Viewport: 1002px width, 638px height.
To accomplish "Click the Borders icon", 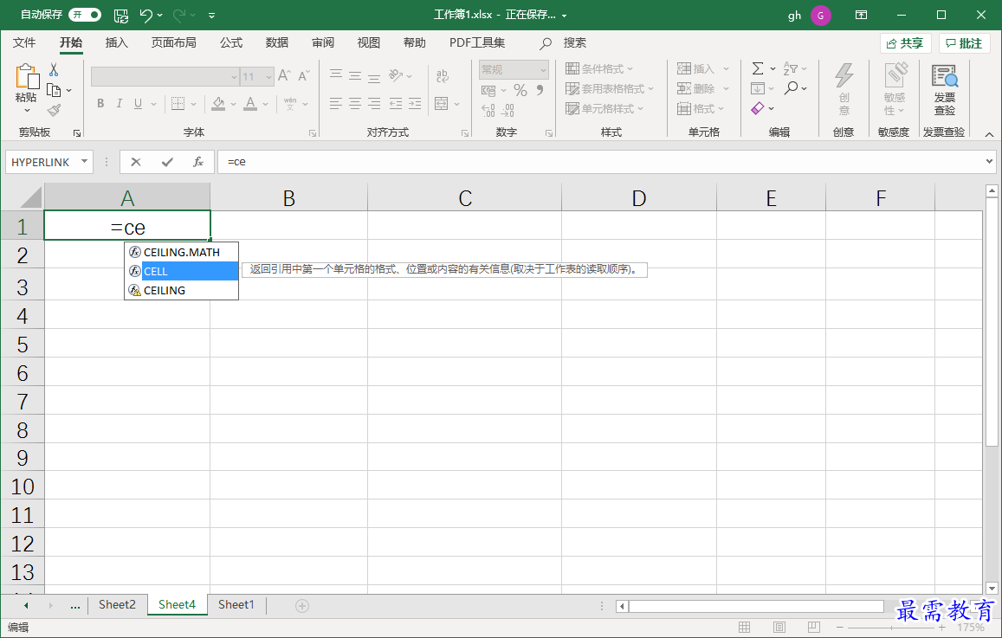I will click(x=178, y=104).
